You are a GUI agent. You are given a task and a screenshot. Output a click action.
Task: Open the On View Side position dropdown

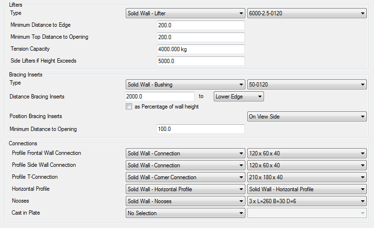307,117
